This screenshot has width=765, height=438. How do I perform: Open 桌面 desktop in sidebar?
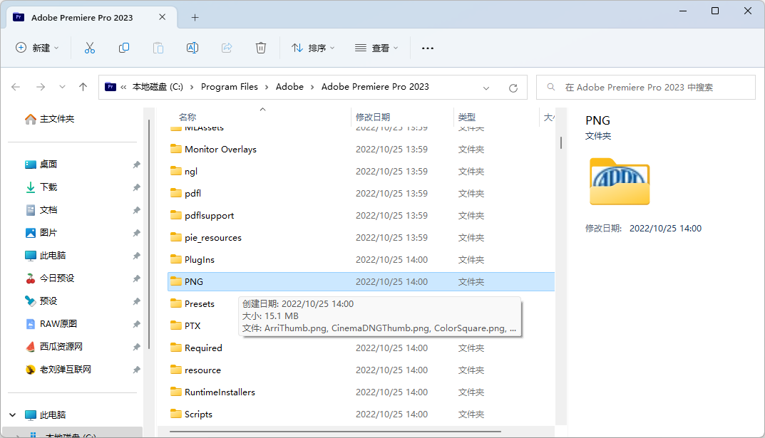pos(41,165)
